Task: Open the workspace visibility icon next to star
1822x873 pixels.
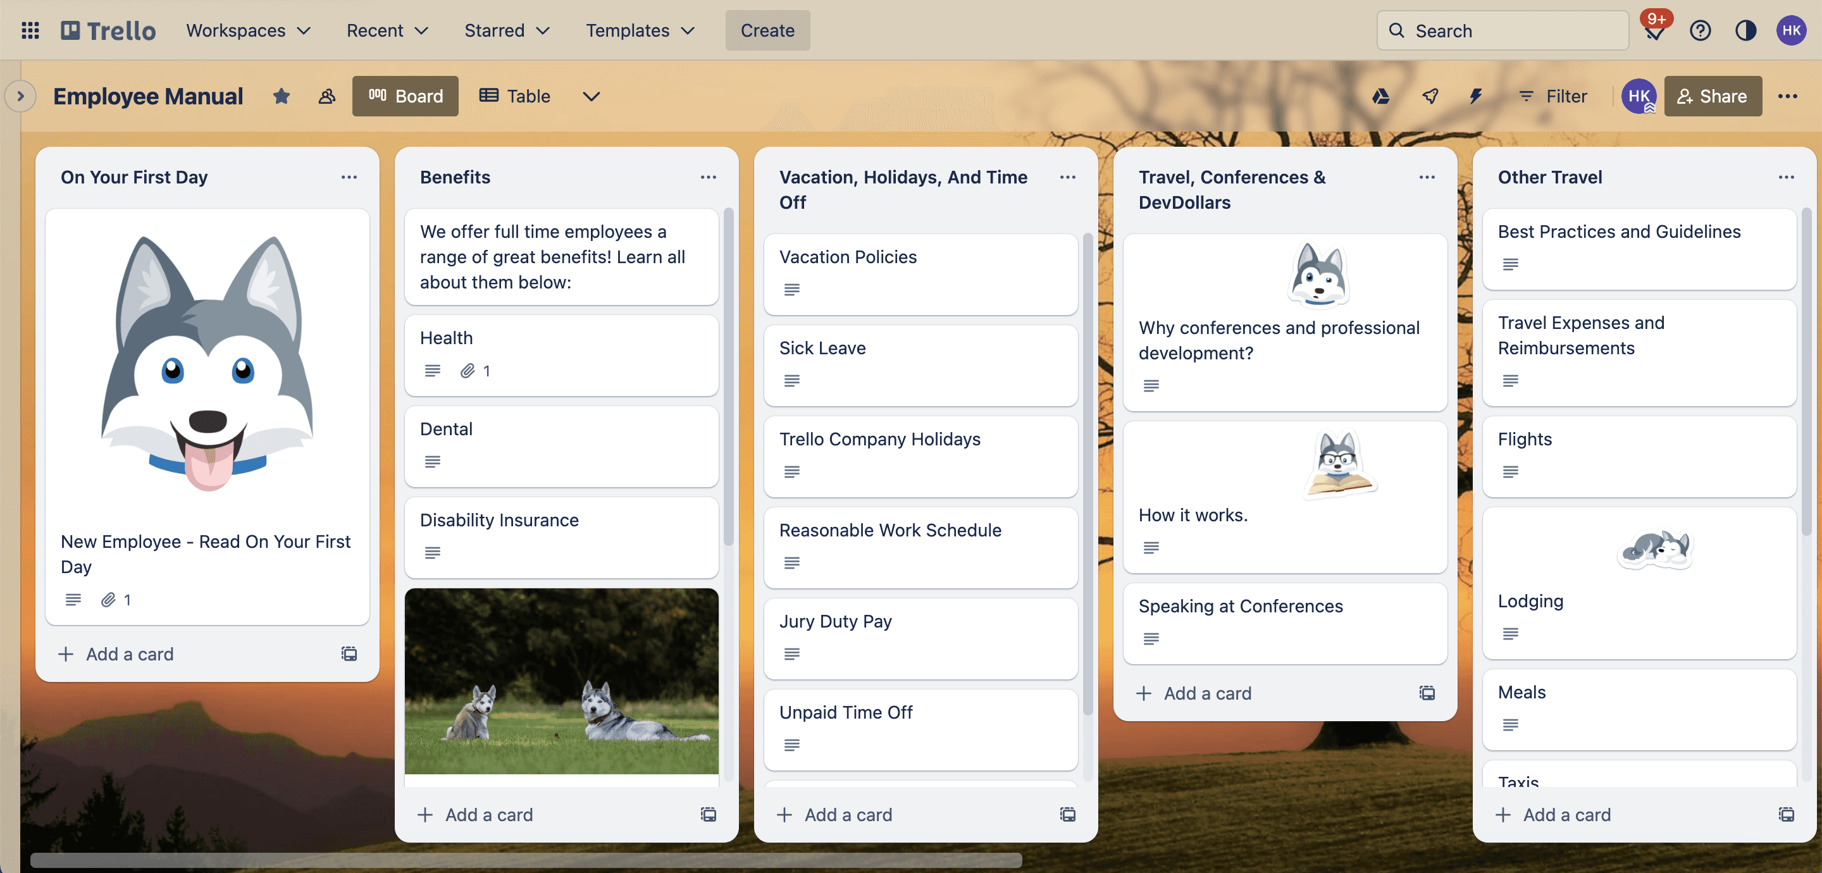Action: [326, 96]
